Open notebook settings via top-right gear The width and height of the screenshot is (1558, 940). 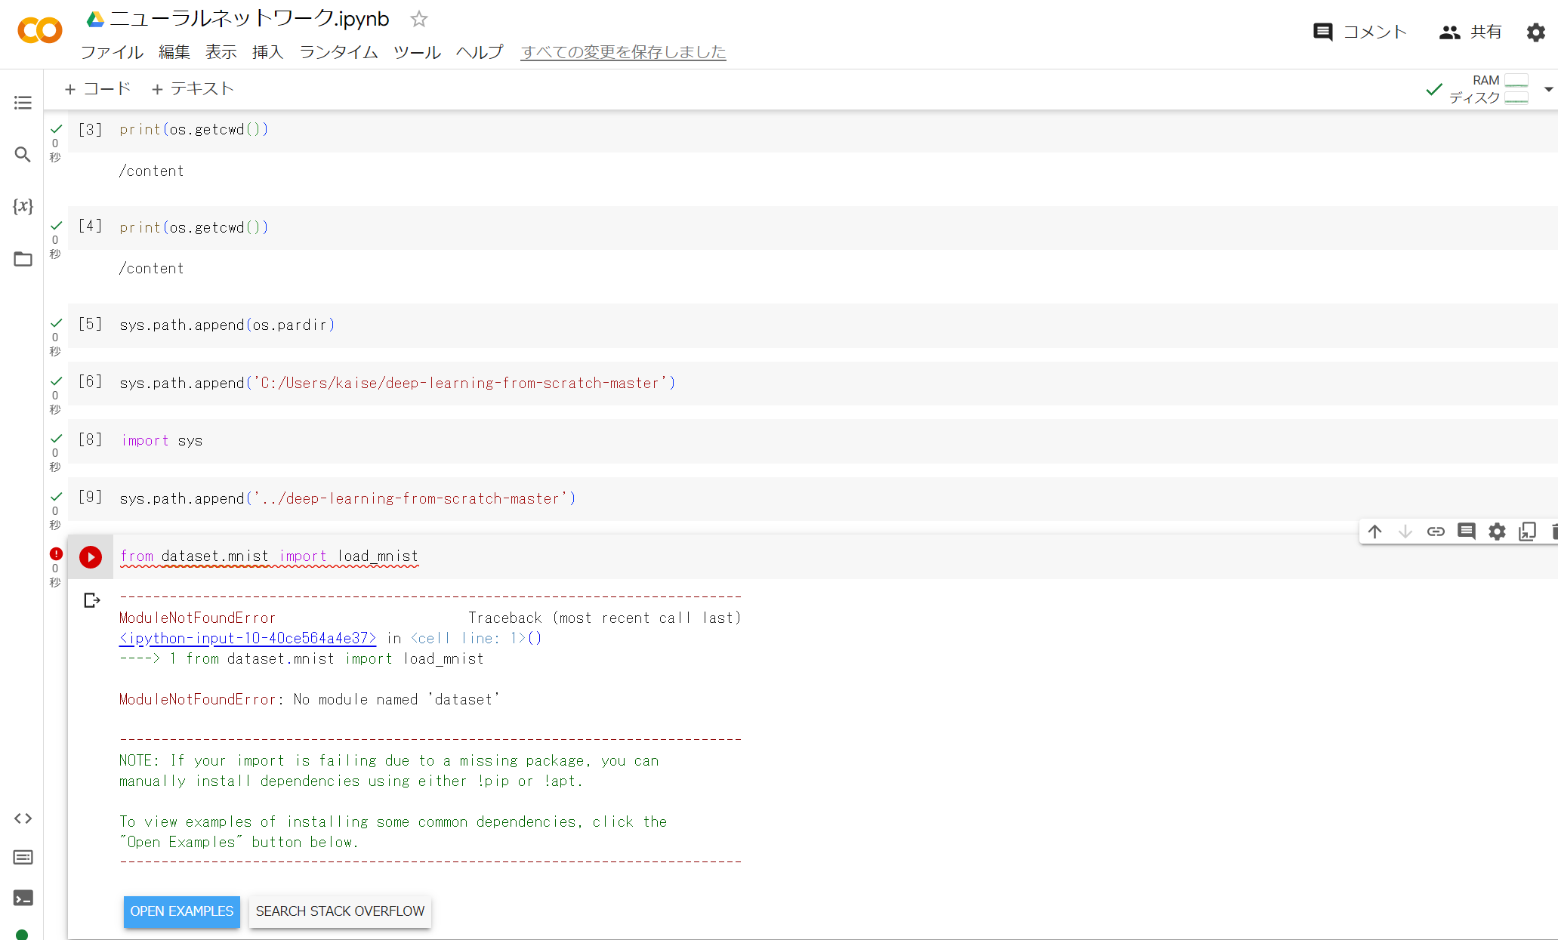click(x=1535, y=32)
